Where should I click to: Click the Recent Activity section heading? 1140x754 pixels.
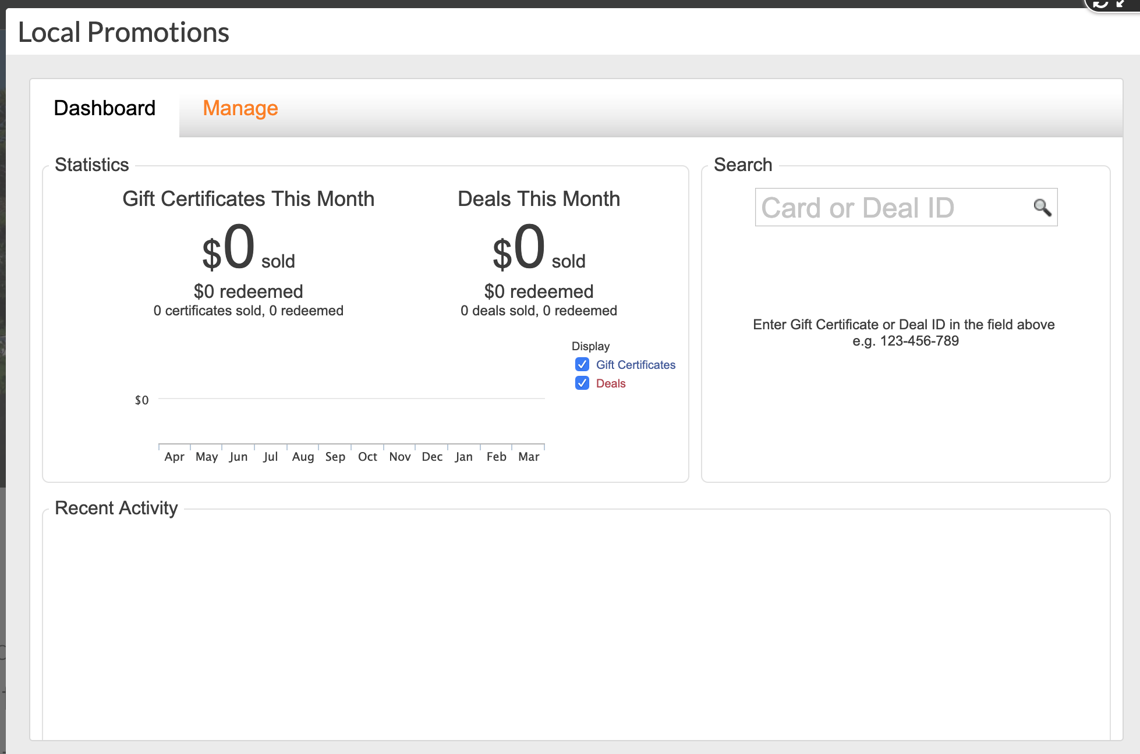pos(116,508)
